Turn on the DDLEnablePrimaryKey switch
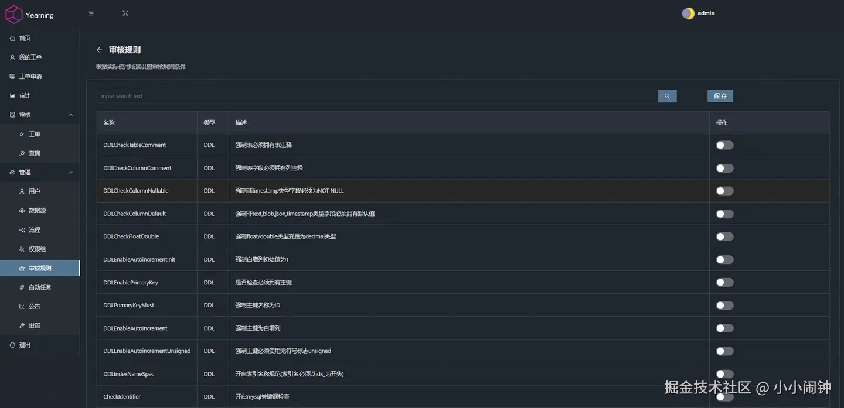Screen dimensions: 844x408 click(724, 283)
